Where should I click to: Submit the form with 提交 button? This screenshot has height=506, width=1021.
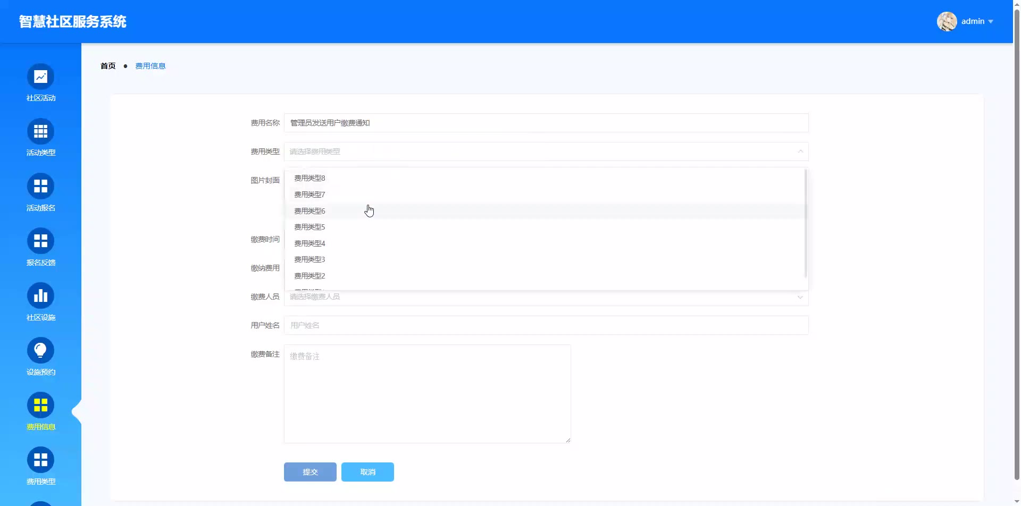(310, 472)
